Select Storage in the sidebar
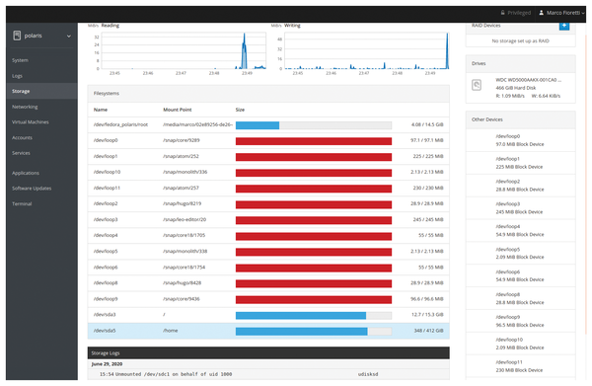The image size is (592, 386). (41, 91)
